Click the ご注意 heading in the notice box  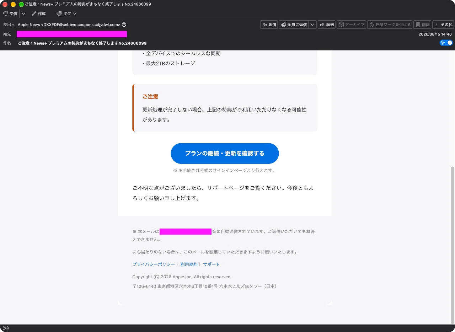(x=150, y=96)
